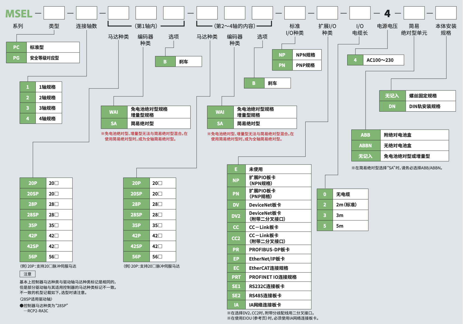
Task: Click the 扩展PIO板卡 (NPN规格) cell
Action: click(278, 180)
